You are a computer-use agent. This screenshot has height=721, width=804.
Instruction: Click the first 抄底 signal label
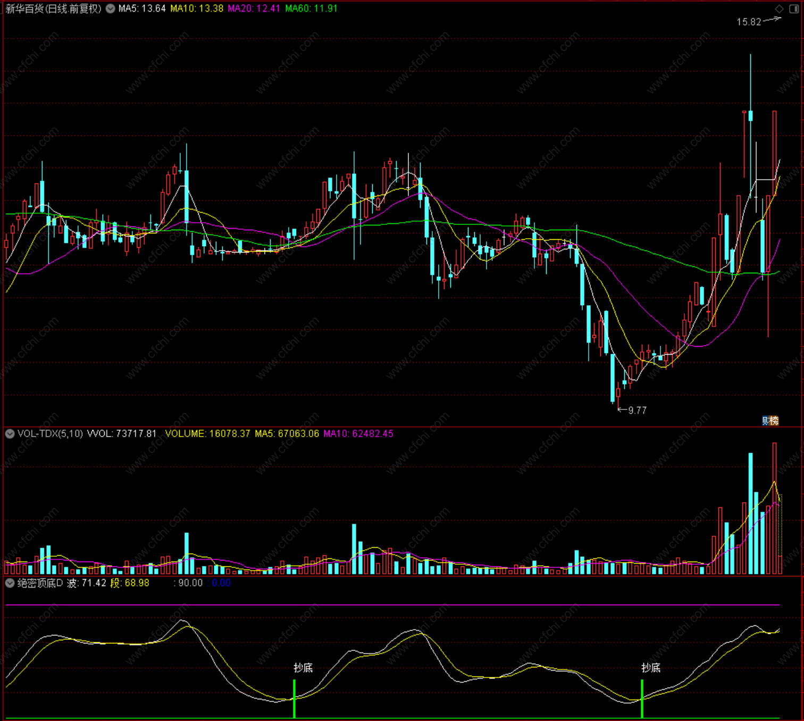303,668
